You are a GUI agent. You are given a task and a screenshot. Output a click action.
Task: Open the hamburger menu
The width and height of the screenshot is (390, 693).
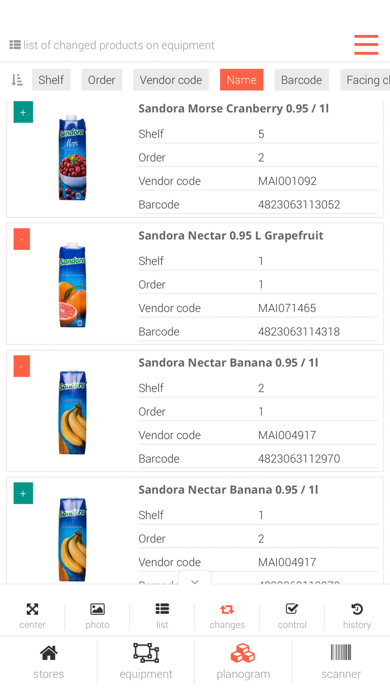pyautogui.click(x=366, y=45)
